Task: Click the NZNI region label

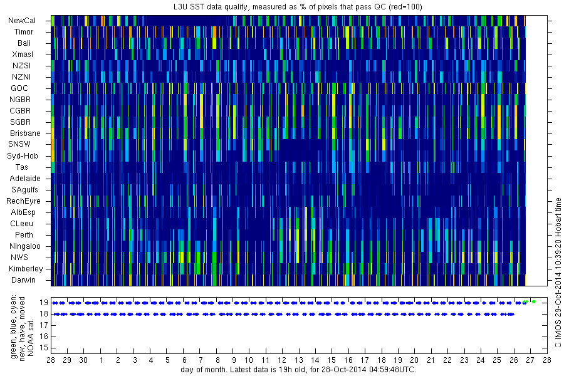Action: point(21,77)
